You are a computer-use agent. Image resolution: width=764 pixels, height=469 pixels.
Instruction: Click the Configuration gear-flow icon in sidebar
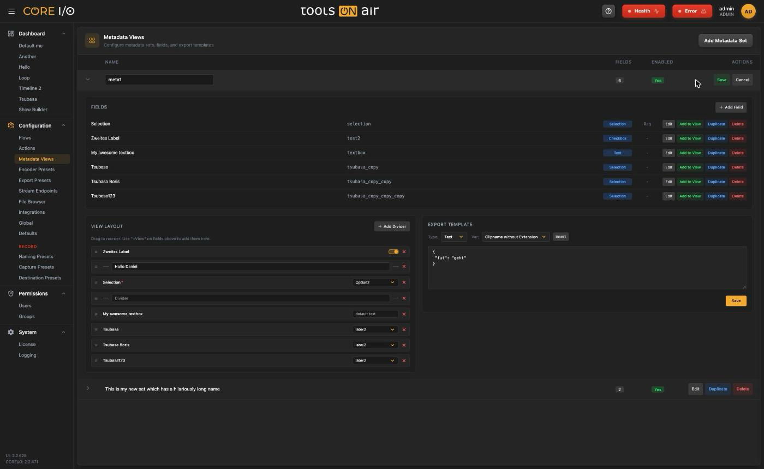10,125
